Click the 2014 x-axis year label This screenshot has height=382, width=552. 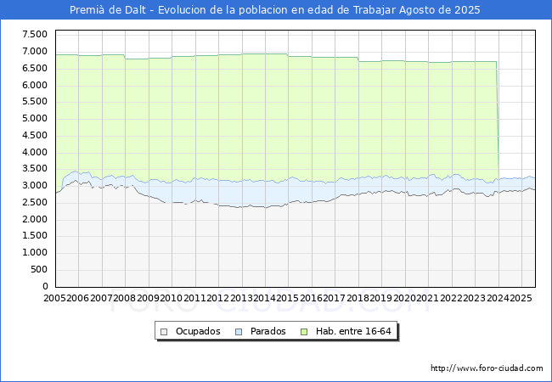click(264, 298)
